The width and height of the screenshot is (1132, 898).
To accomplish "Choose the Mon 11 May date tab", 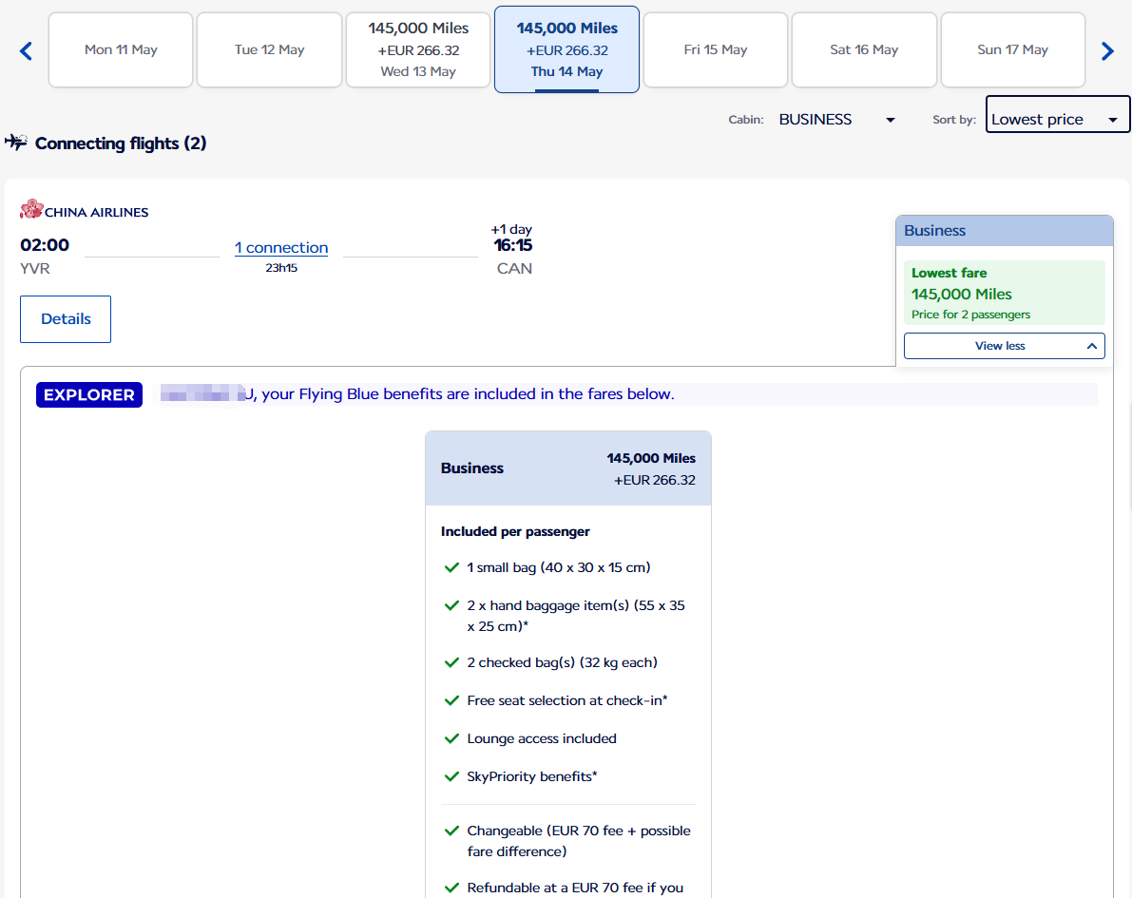I will (x=121, y=50).
